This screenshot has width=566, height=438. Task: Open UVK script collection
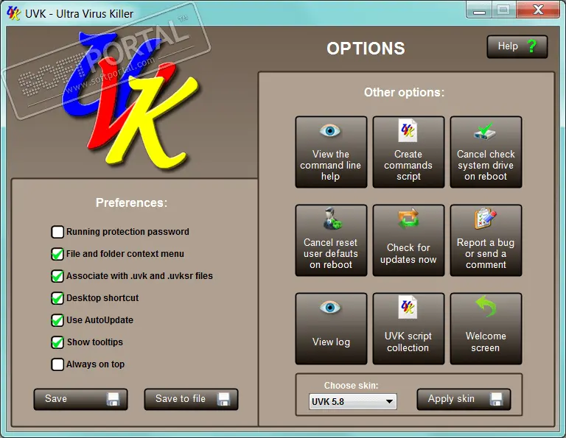(x=408, y=329)
